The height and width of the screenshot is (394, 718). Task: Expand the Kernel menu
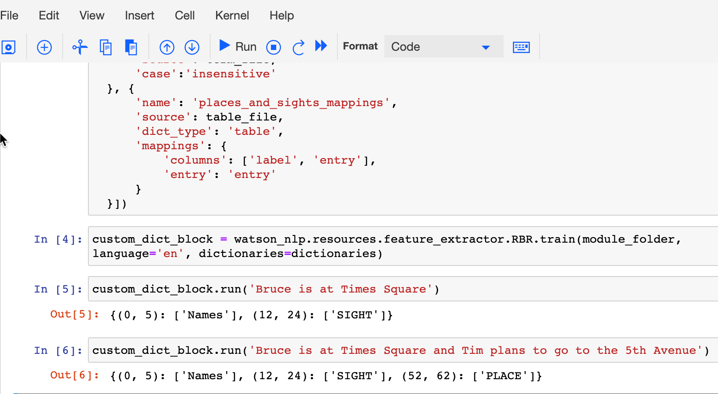232,16
